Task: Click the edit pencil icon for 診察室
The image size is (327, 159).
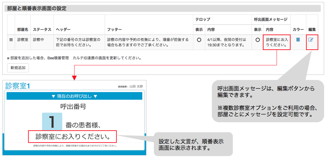Action: [311, 40]
